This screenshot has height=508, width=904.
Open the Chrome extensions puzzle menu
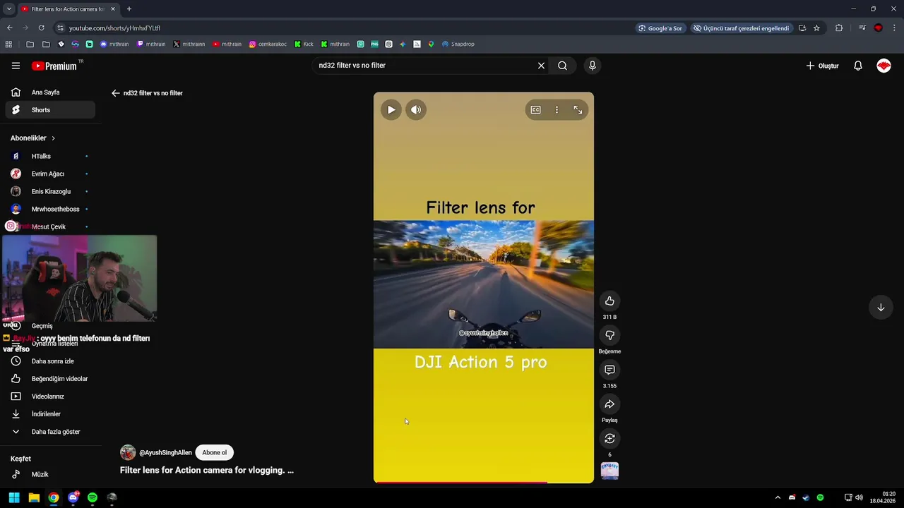tap(839, 28)
